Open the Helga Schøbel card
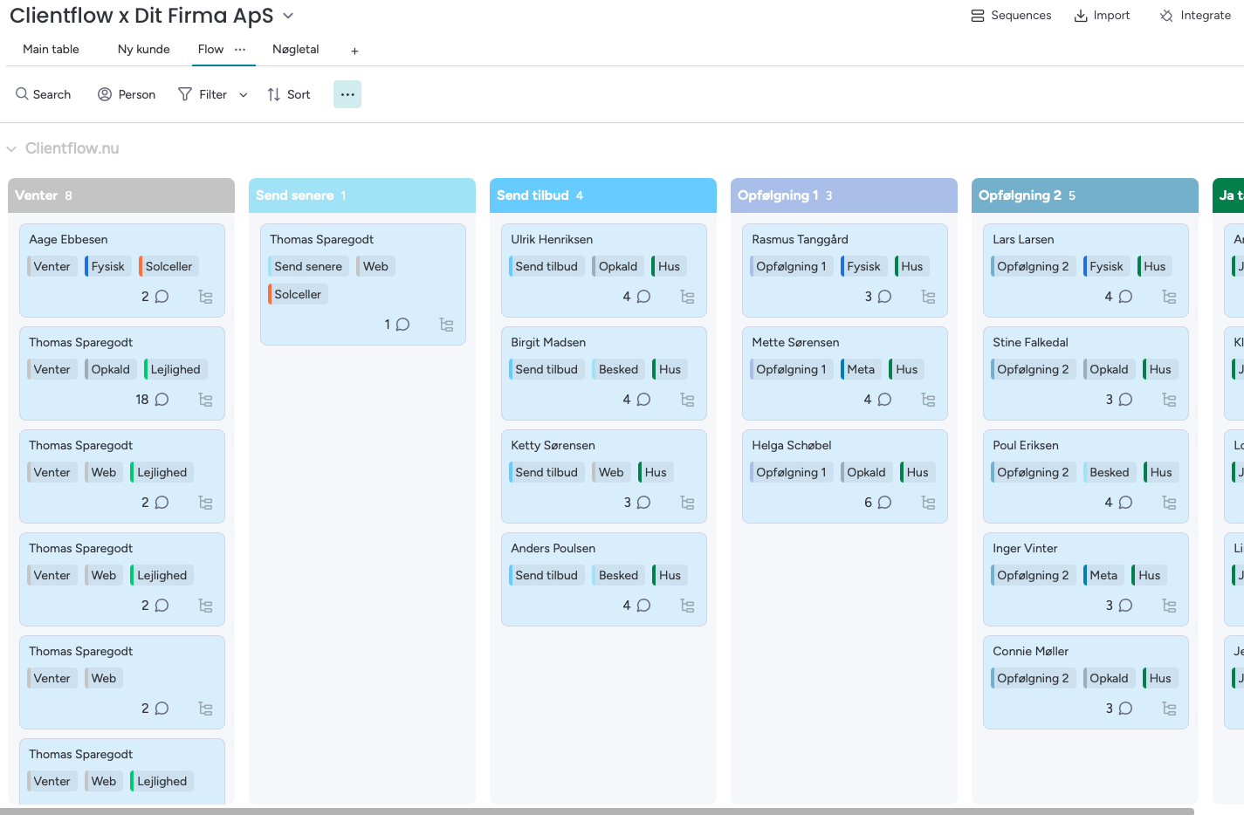 tap(845, 476)
